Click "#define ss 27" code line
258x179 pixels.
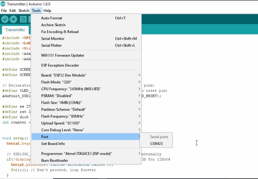[x=16, y=107]
